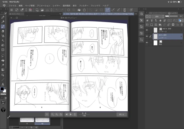Click the layer opacity slider
The height and width of the screenshot is (129, 184).
point(172,16)
